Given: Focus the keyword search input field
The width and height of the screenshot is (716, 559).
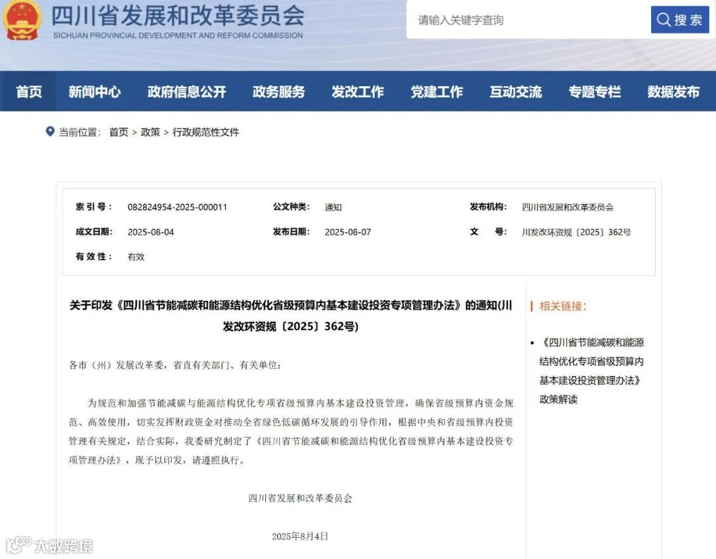Looking at the screenshot, I should (x=528, y=20).
